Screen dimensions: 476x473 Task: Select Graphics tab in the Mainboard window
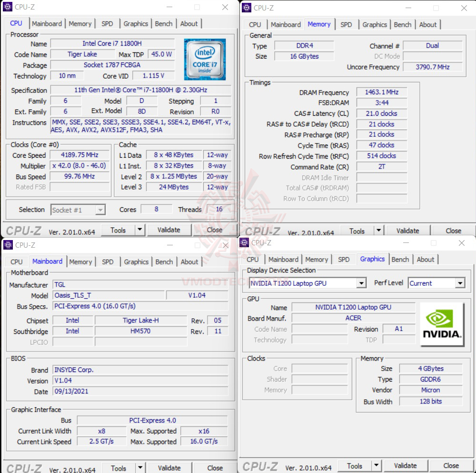pos(136,262)
